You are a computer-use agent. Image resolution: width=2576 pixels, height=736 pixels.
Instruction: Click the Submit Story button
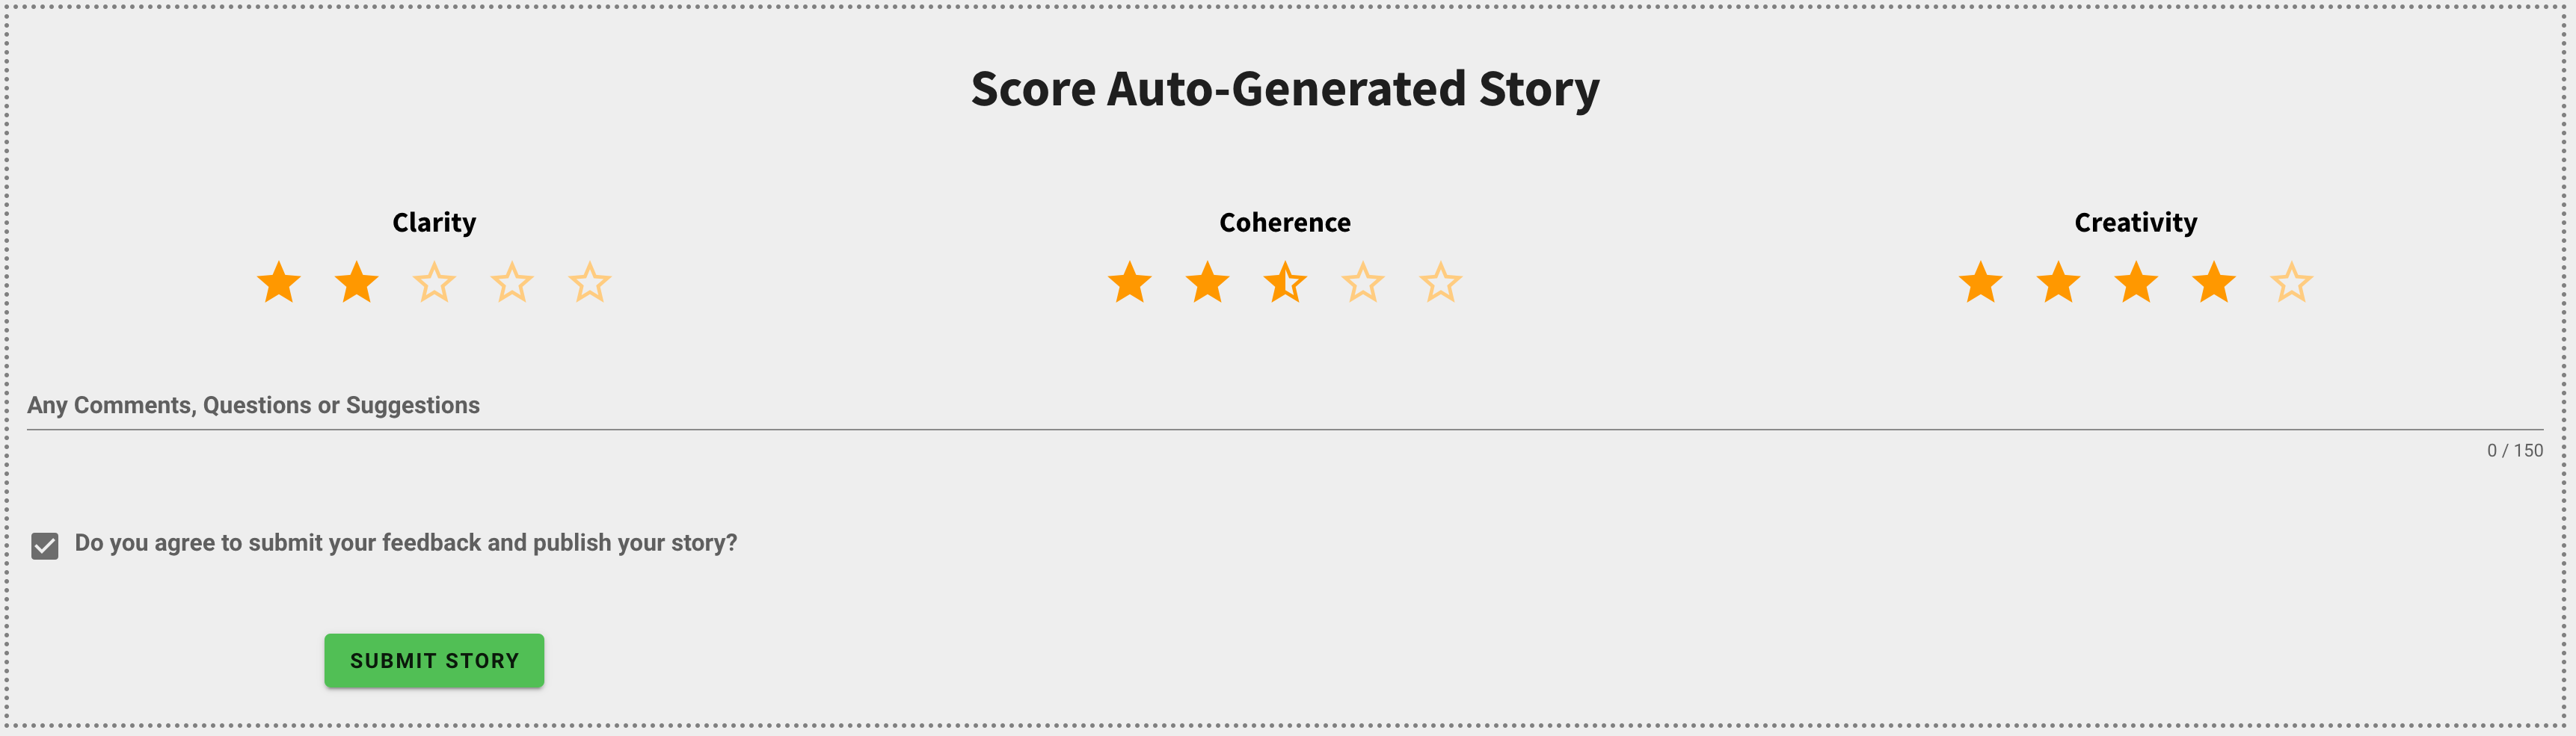click(434, 660)
